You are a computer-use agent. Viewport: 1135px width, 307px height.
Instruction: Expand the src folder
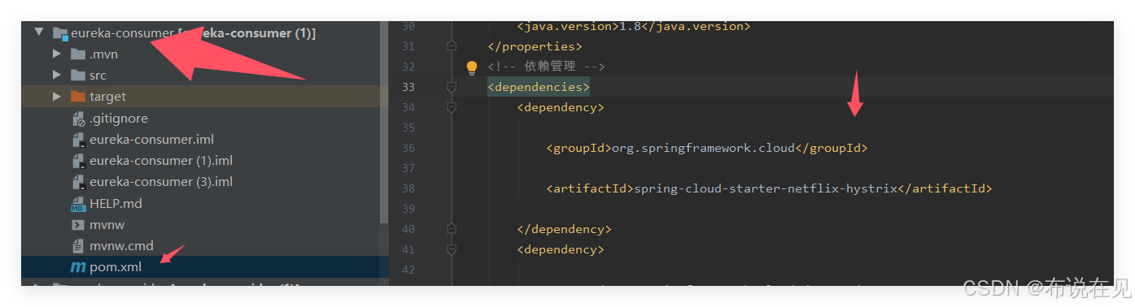point(56,75)
